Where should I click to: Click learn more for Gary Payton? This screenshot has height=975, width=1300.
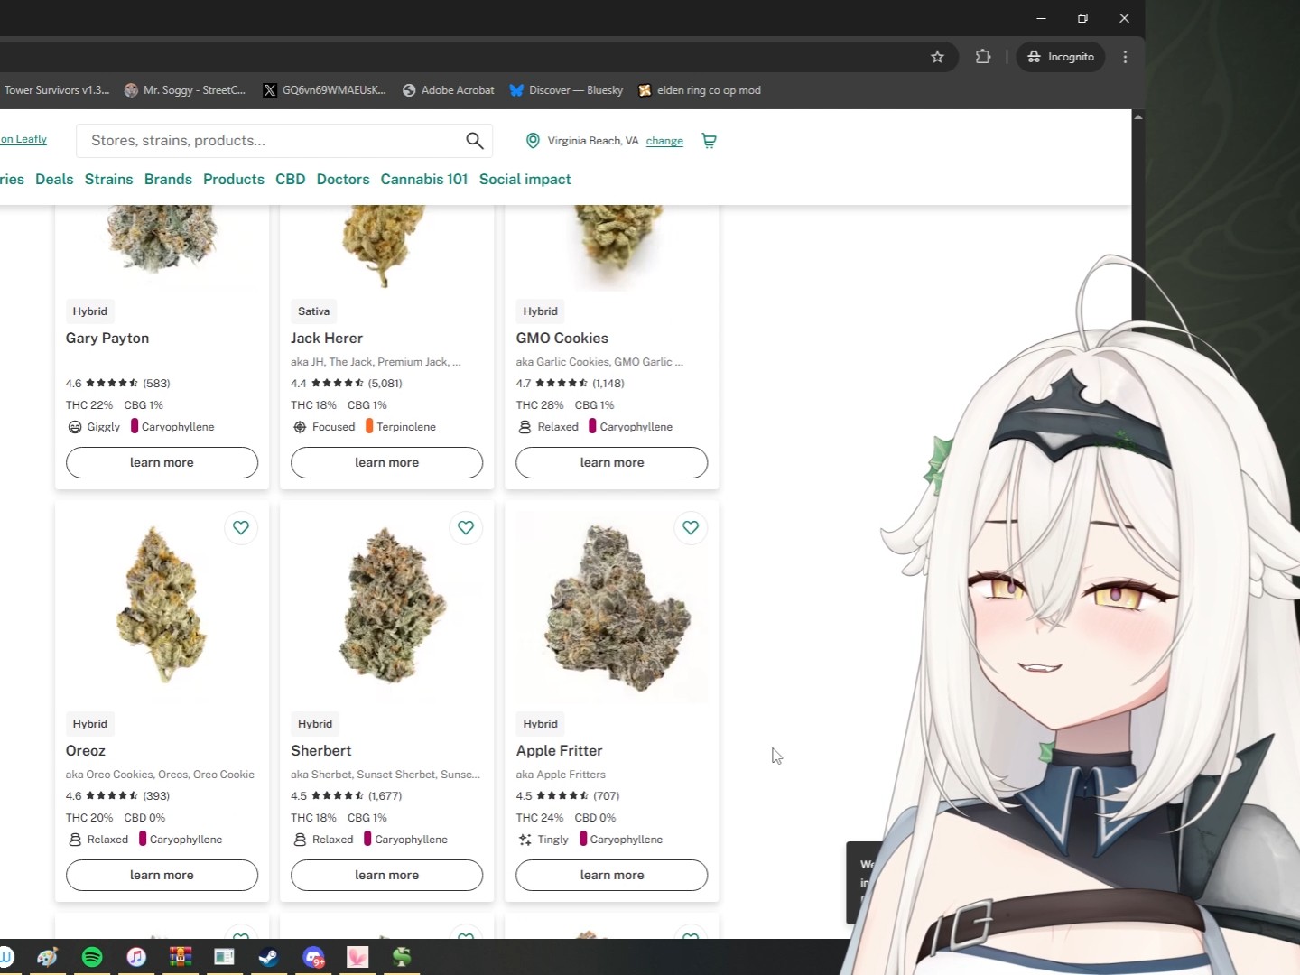pyautogui.click(x=162, y=462)
